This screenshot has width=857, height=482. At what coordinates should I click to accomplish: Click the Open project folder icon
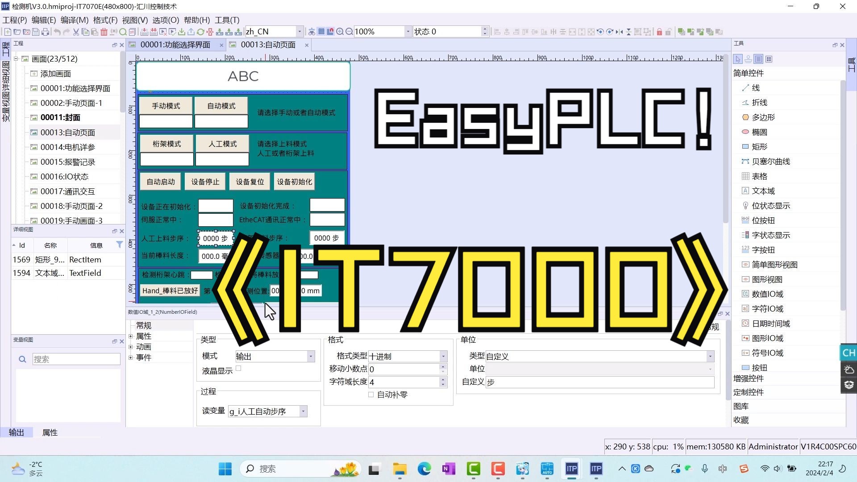coord(17,32)
